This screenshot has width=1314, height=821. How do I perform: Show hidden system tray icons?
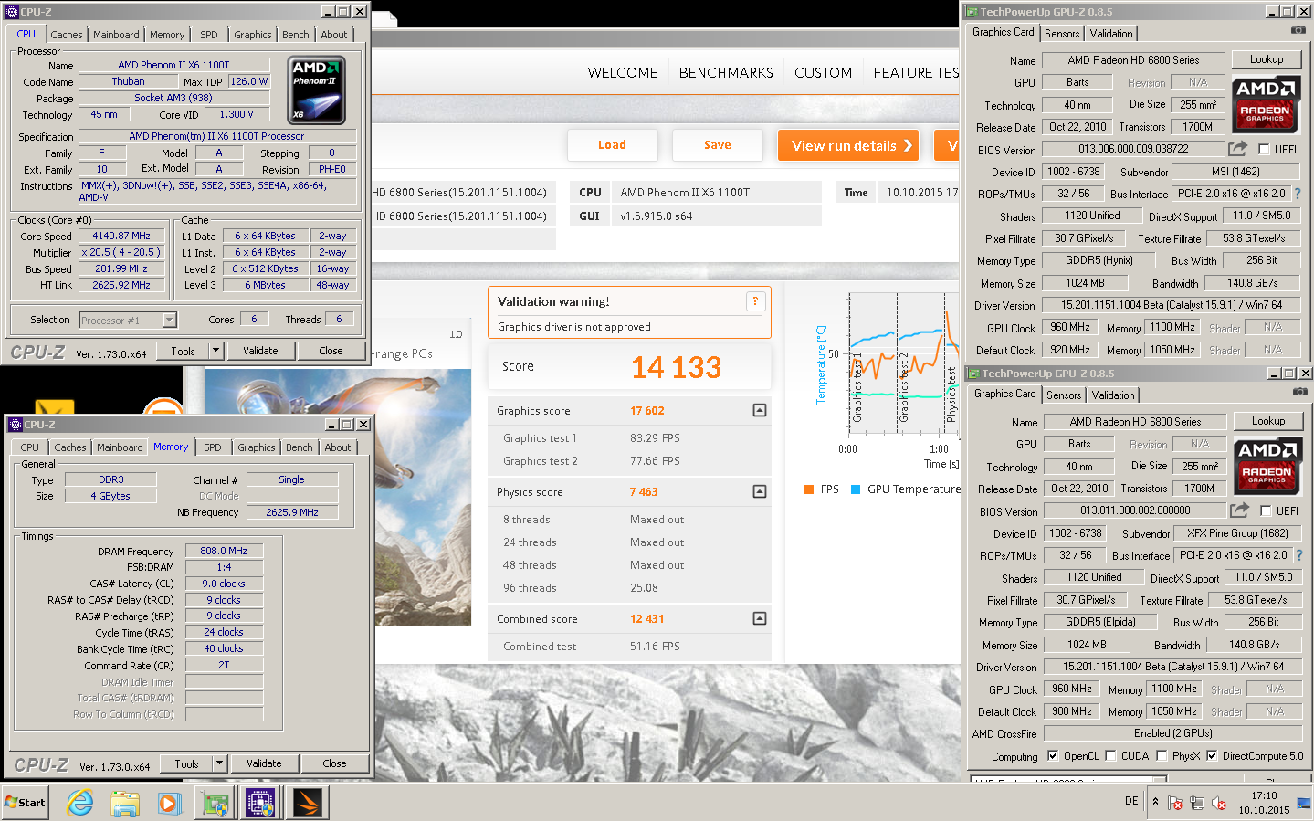point(1155,801)
